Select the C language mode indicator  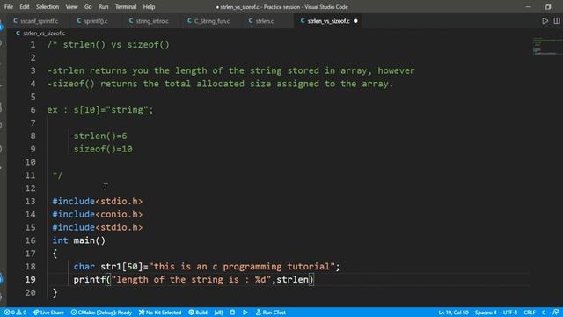544,313
